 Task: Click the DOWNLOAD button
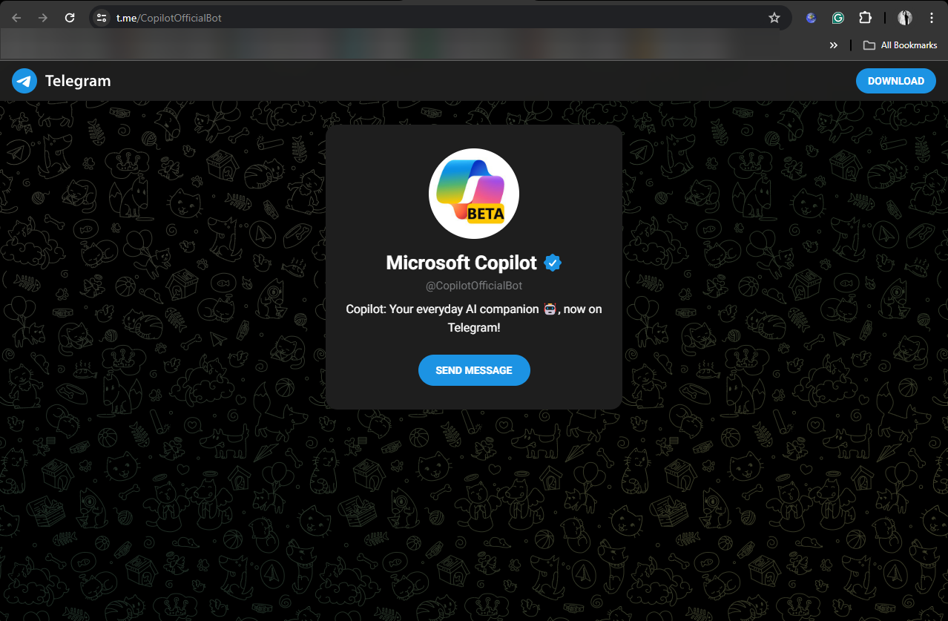coord(896,81)
